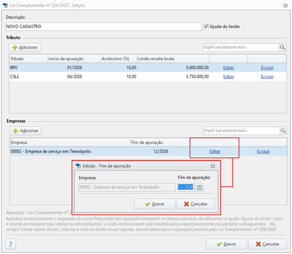Focus the Empresas search field
292x254 pixels.
tap(241, 131)
